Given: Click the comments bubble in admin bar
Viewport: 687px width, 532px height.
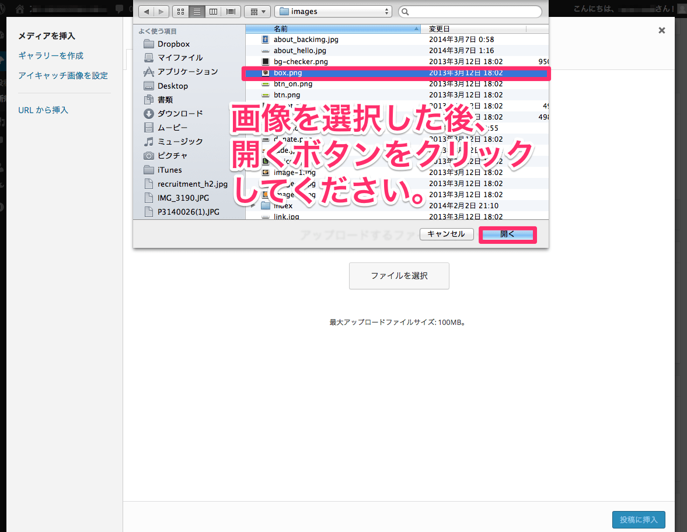Looking at the screenshot, I should [x=119, y=9].
